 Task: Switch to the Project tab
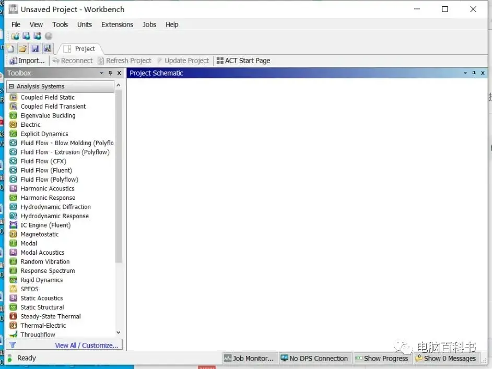point(80,49)
